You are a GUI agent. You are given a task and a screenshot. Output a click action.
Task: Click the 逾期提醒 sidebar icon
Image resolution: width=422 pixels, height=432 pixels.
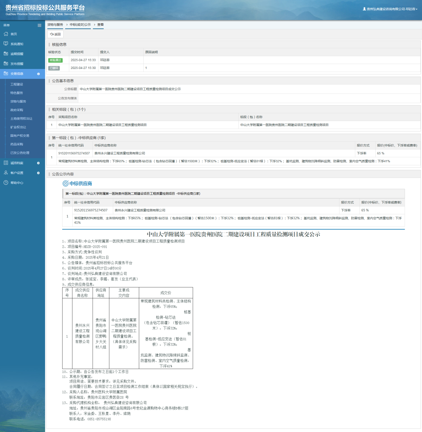pos(6,54)
